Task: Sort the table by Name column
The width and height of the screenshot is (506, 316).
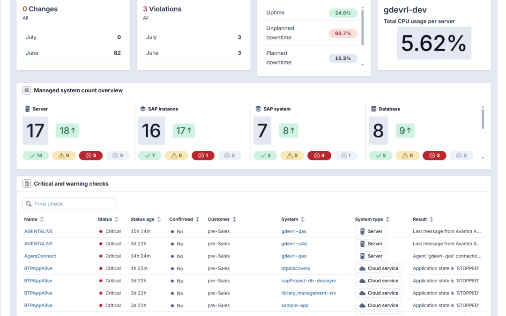Action: 42,219
